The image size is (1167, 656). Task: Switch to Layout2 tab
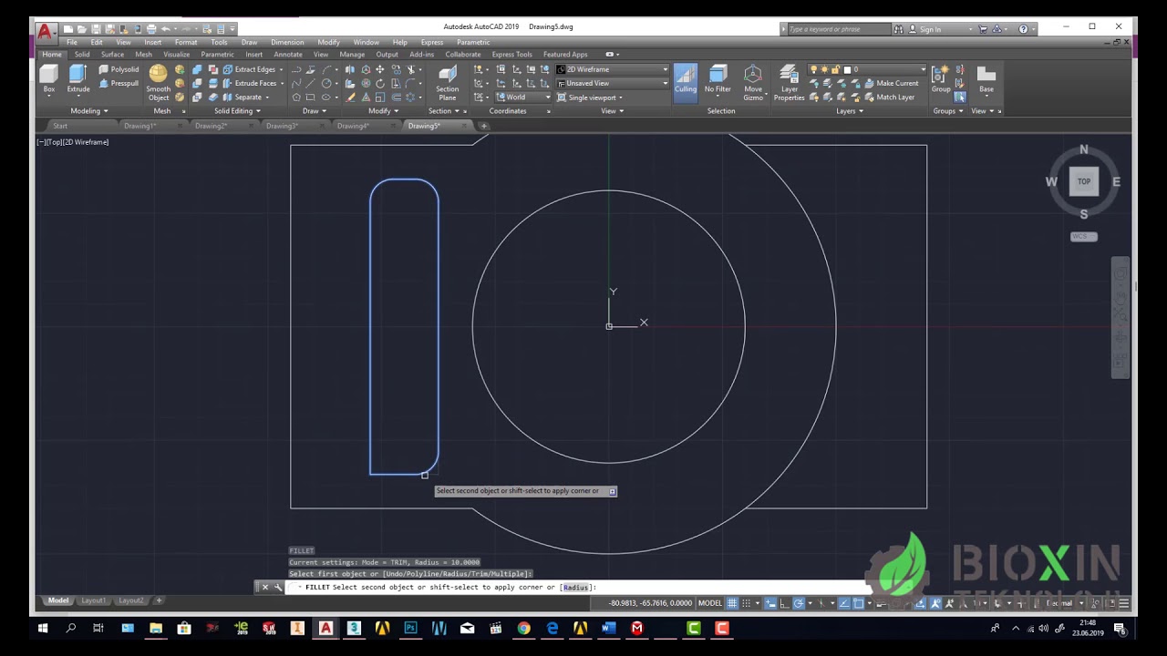tap(130, 600)
